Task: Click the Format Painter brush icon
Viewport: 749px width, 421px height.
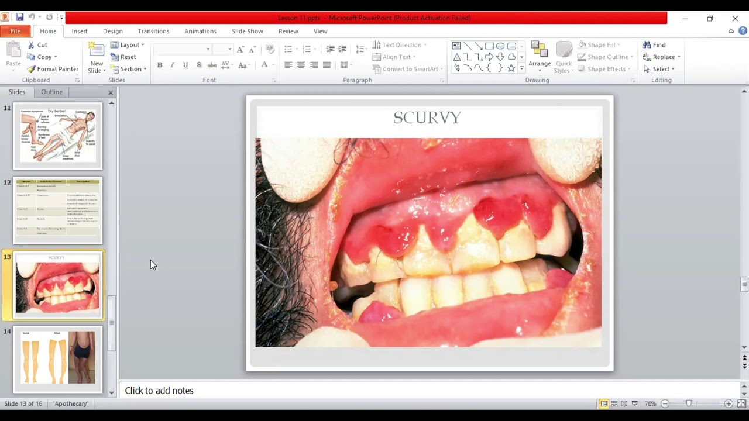Action: [32, 69]
